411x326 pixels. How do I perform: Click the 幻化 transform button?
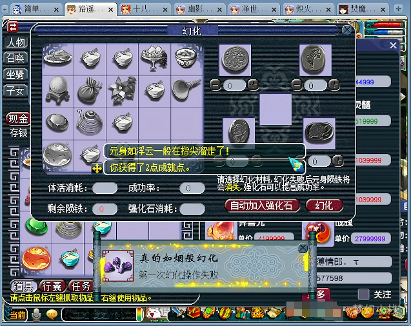pos(325,206)
